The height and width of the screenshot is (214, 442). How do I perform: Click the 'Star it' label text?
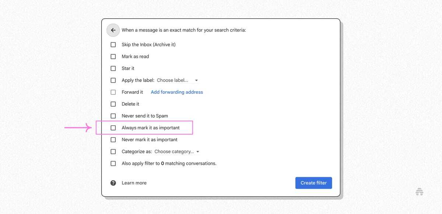[x=128, y=68]
